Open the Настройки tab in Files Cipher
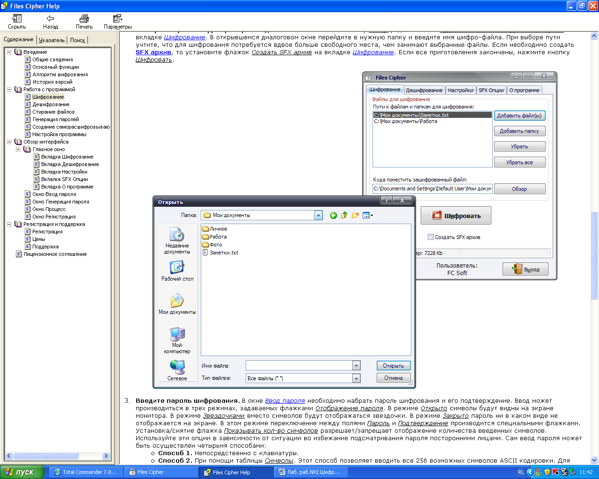 point(460,90)
